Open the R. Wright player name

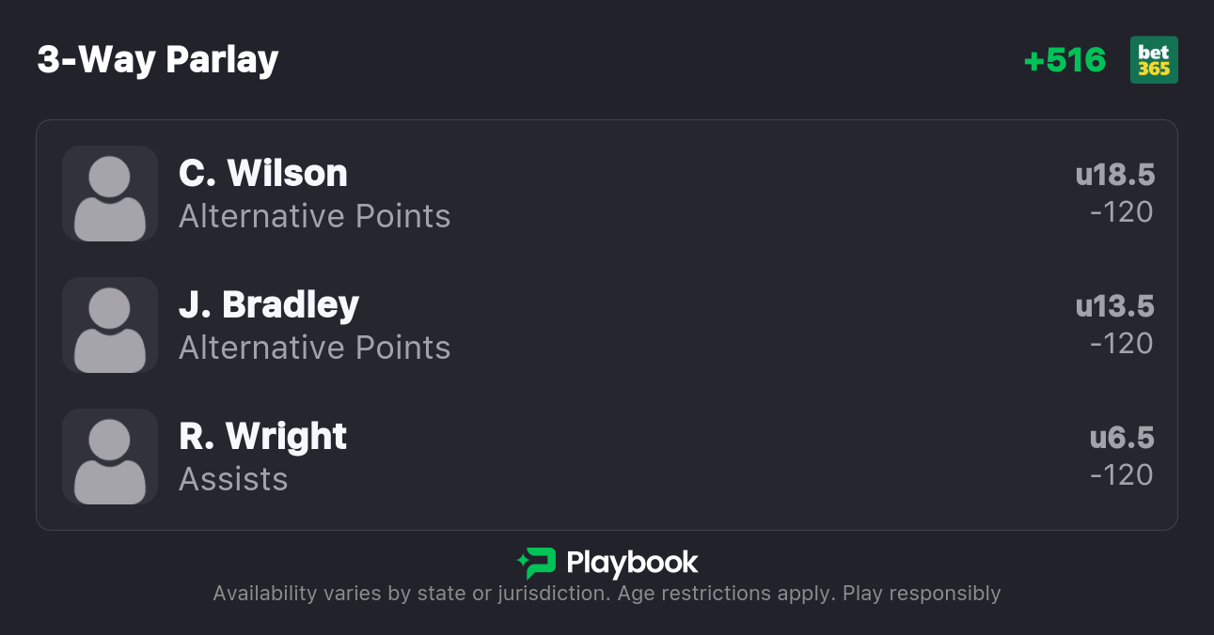click(x=263, y=436)
